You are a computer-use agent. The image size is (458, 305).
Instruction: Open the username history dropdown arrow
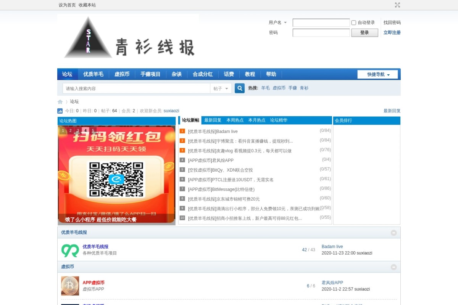click(x=284, y=22)
